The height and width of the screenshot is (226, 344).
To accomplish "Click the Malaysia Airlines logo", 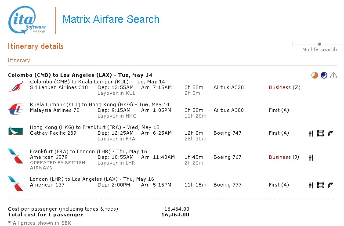I will (x=15, y=109).
